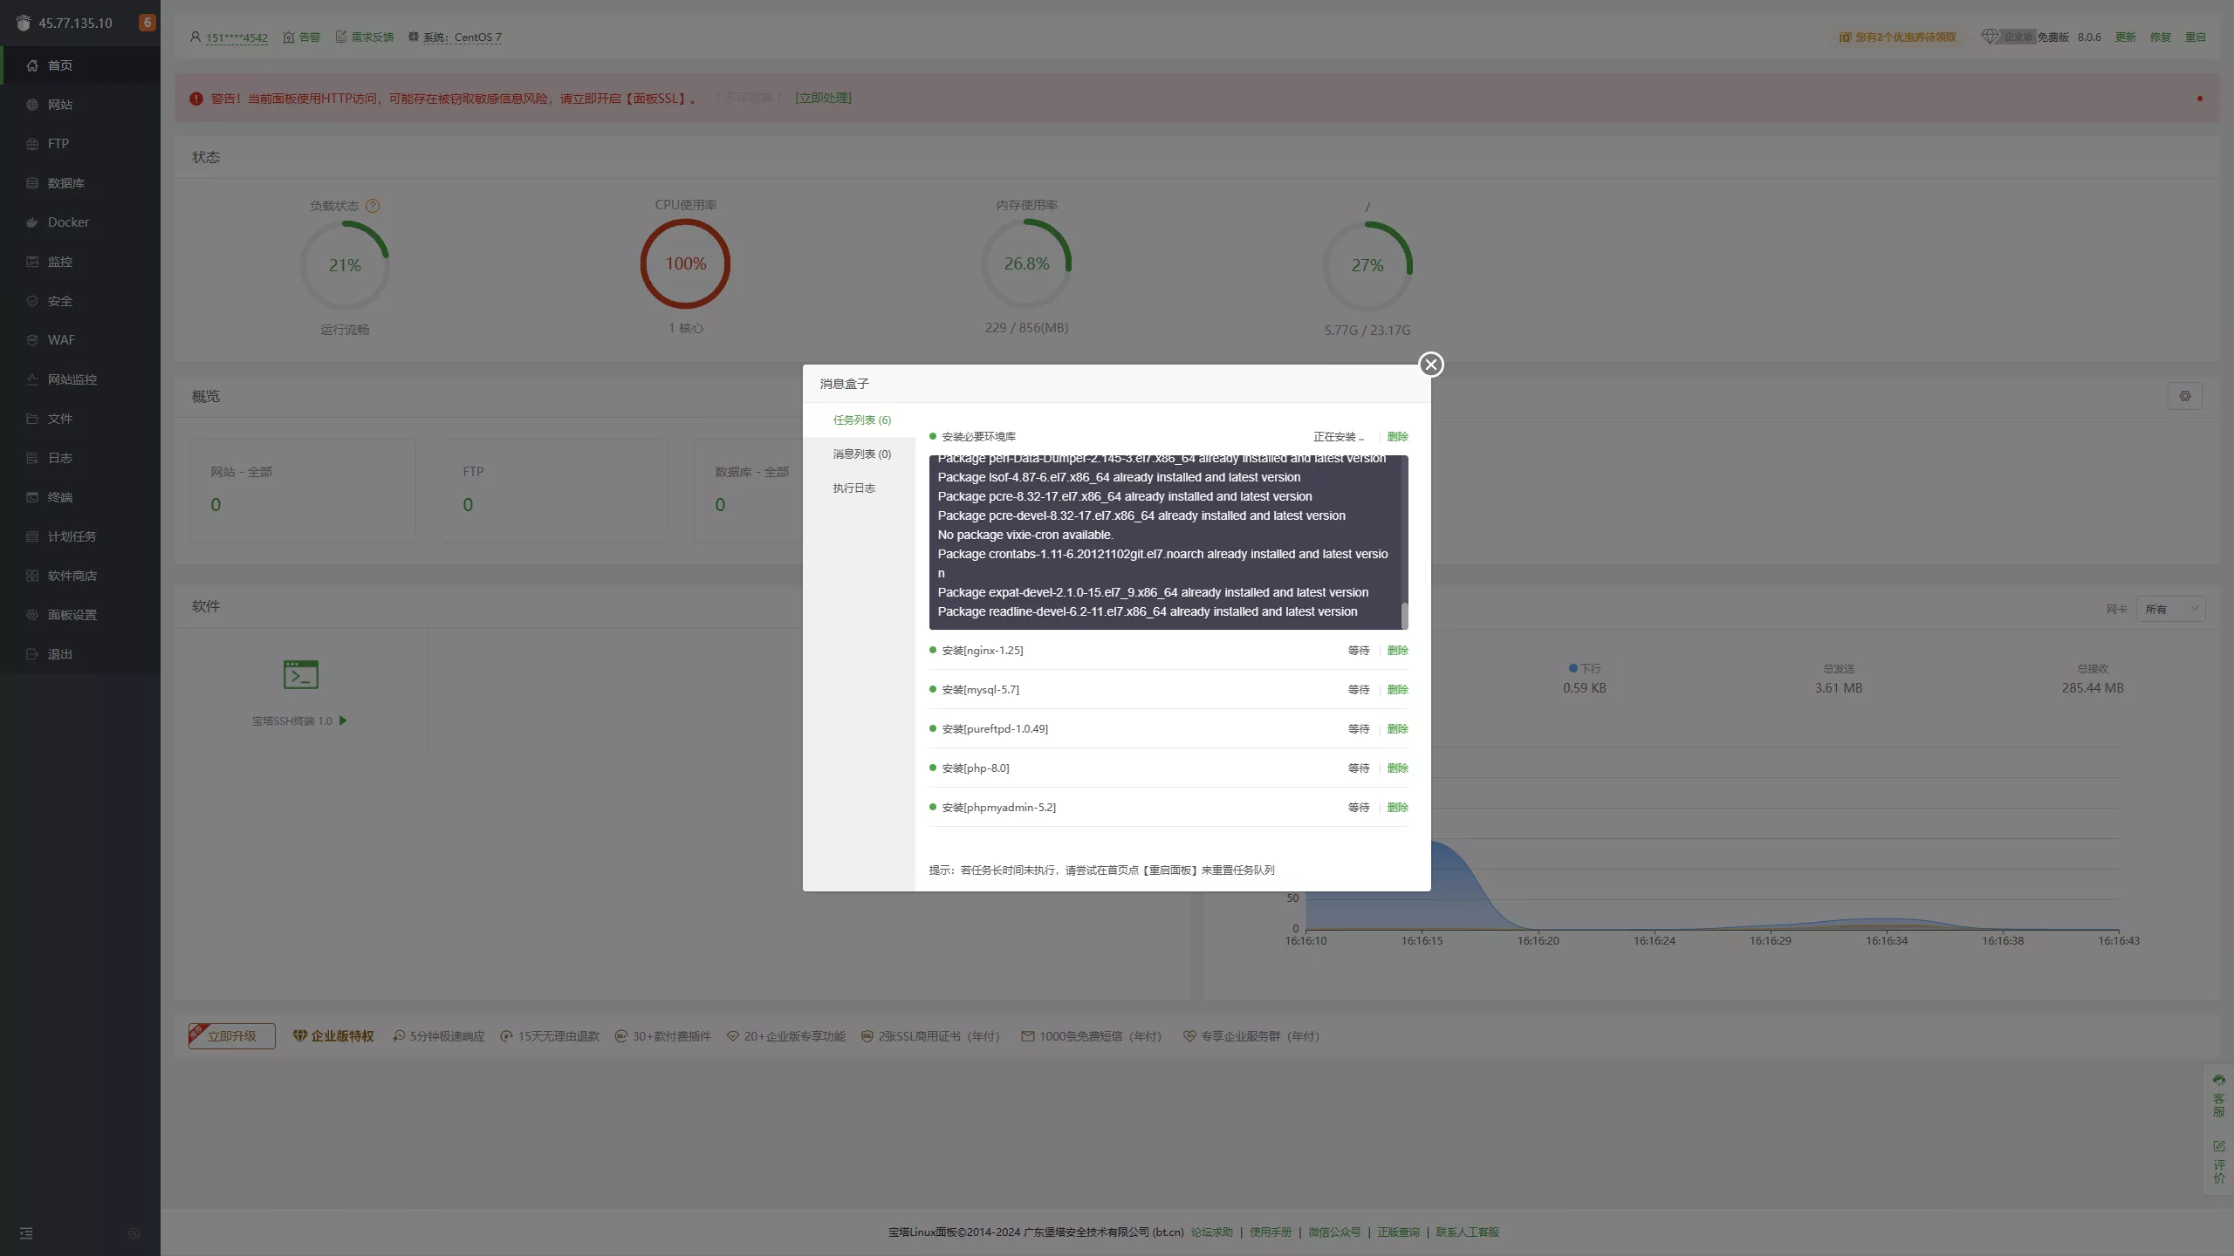Click 立即处理 to handle SSL warning
This screenshot has width=2234, height=1256.
821,97
